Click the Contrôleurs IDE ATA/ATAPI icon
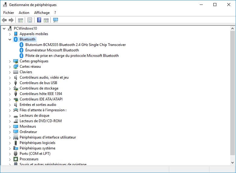 [x=16, y=99]
